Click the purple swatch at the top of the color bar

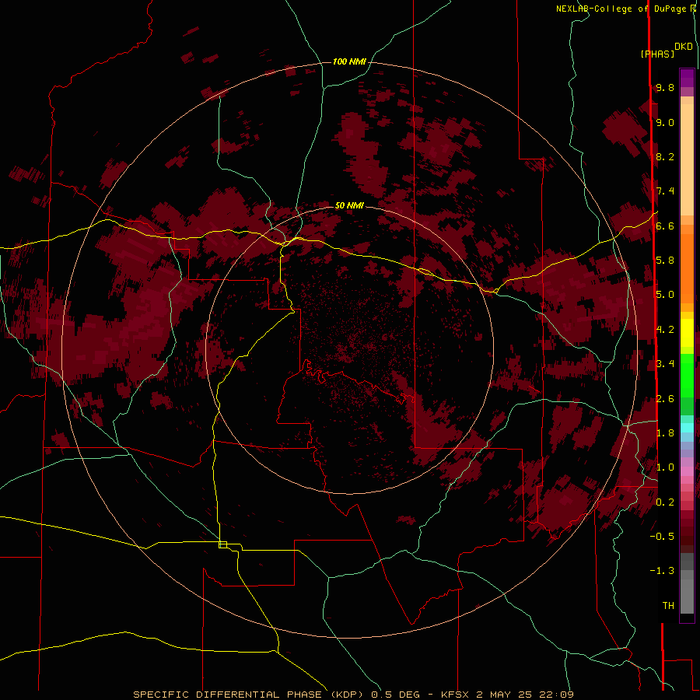pyautogui.click(x=687, y=78)
